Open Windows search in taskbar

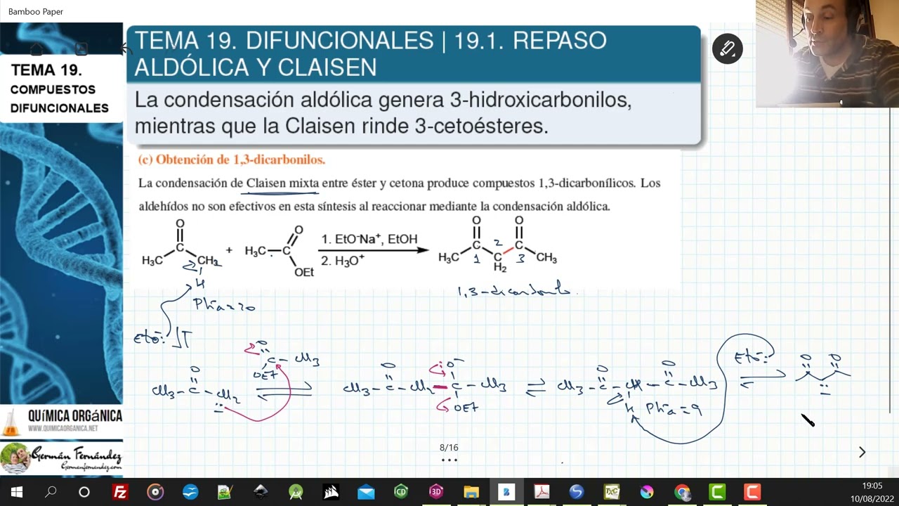pos(51,492)
